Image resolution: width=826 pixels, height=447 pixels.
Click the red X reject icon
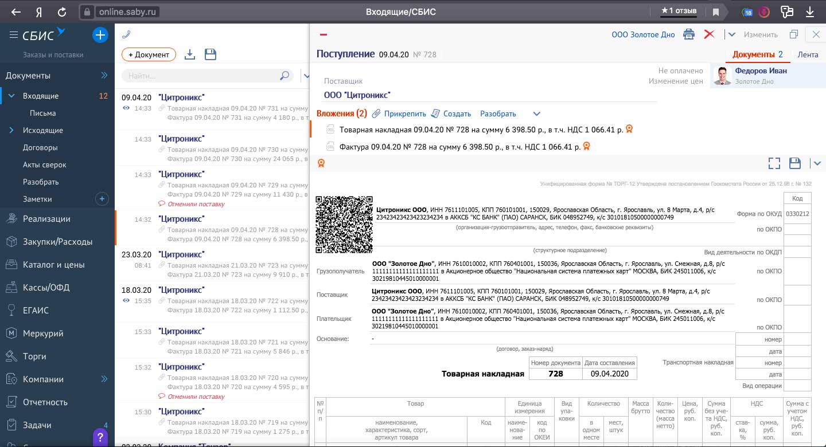tap(709, 34)
